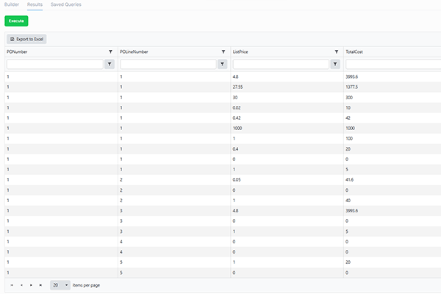Click Export to Excel button

click(26, 38)
